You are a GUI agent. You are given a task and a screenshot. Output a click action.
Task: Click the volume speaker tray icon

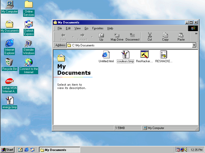186,150
